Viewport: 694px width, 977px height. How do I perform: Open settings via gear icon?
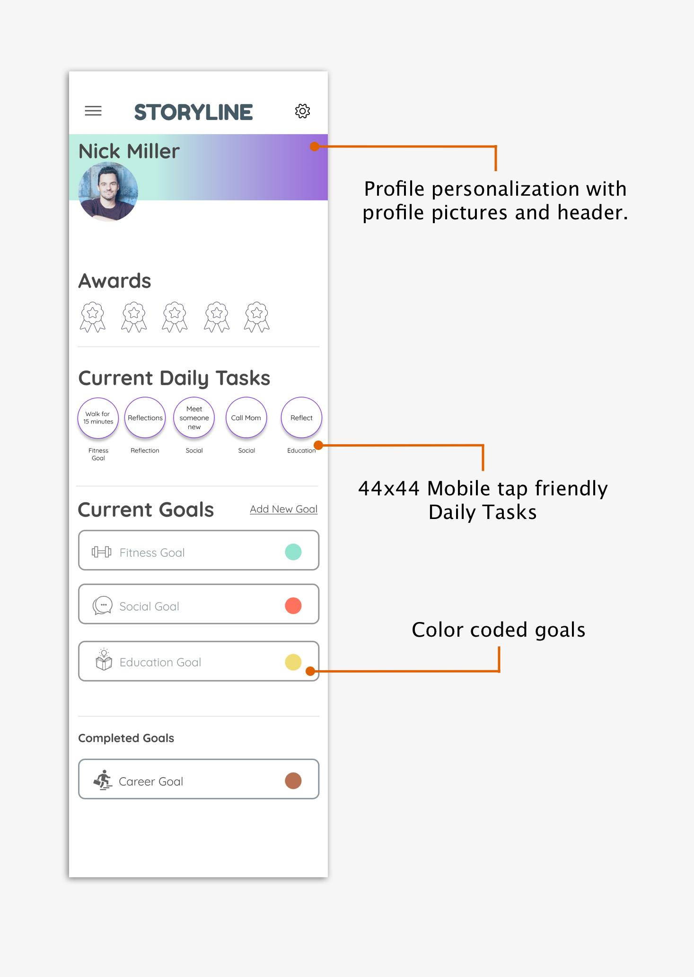302,111
